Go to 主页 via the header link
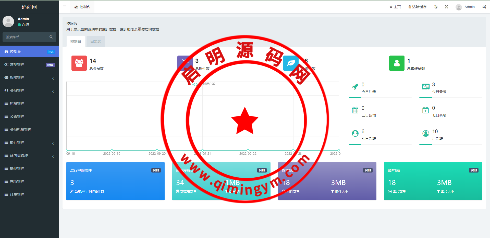 point(395,7)
